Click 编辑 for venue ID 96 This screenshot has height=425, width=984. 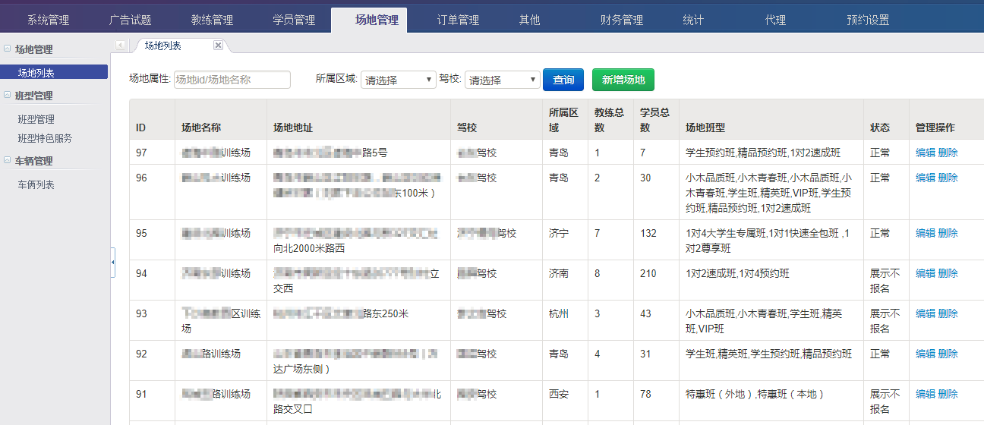926,178
